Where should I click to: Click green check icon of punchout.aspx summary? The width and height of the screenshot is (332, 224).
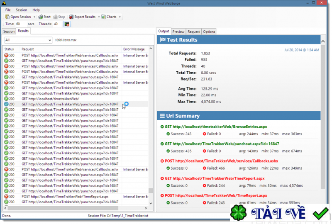pos(162,144)
